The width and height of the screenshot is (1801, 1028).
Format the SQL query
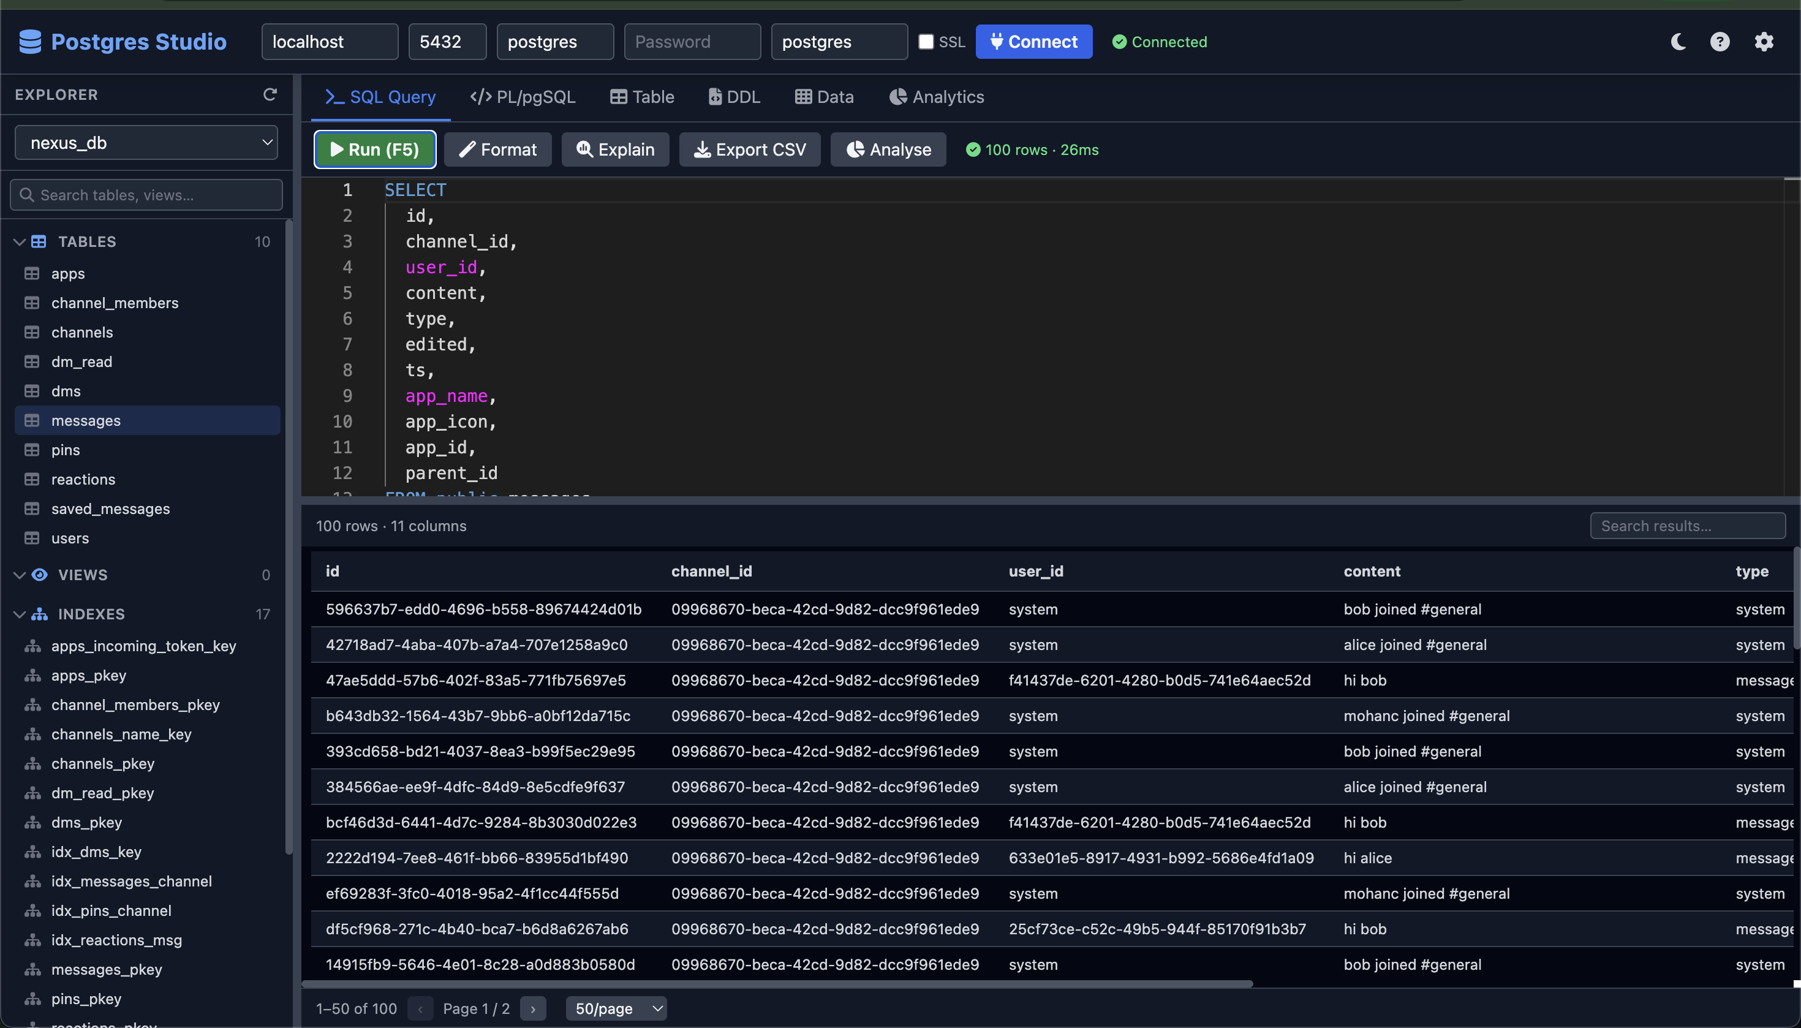498,149
